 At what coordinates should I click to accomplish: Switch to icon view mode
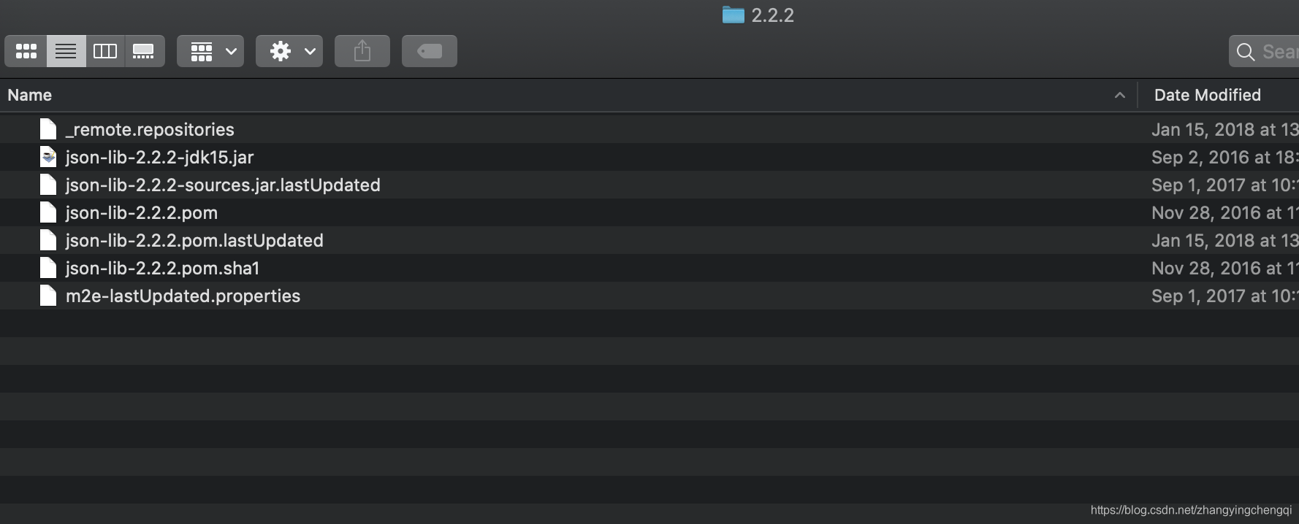(x=26, y=51)
